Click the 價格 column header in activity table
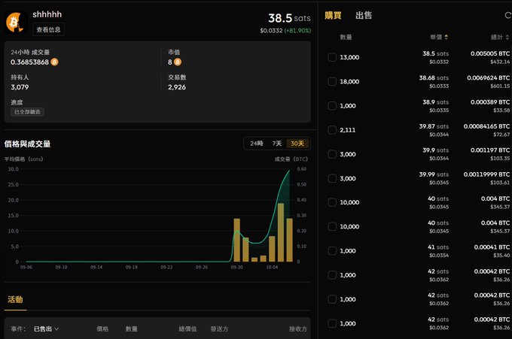 pyautogui.click(x=102, y=329)
